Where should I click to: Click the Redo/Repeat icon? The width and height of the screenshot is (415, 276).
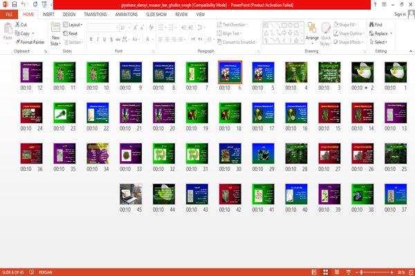pos(35,4)
